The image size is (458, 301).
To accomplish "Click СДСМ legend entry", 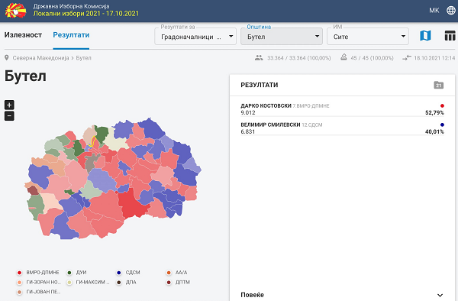I will 128,273.
